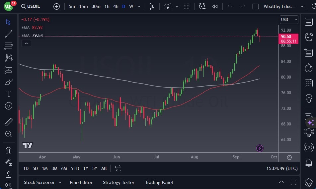Viewport: 316px width, 189px height.
Task: Click the zoom in tool
Action: [x=9, y=134]
